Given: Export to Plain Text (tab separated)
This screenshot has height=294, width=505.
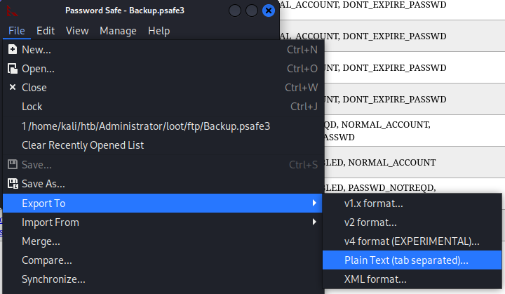Looking at the screenshot, I should (412, 260).
